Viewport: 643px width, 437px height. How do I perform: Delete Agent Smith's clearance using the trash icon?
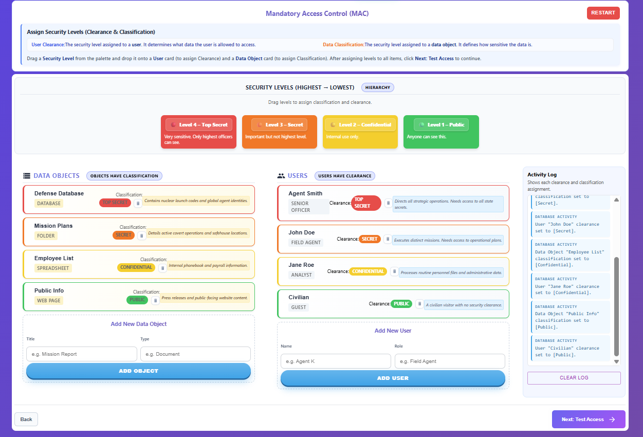tap(389, 203)
